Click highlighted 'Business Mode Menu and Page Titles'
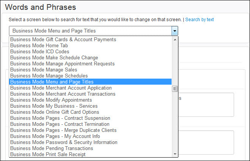 (x=52, y=82)
